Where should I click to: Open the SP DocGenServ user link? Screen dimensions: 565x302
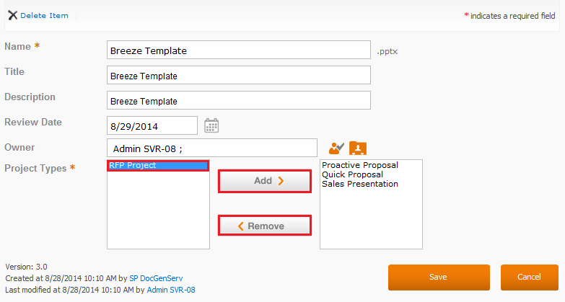click(x=156, y=278)
